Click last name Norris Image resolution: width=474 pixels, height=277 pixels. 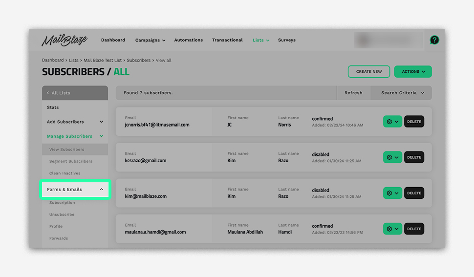click(284, 125)
